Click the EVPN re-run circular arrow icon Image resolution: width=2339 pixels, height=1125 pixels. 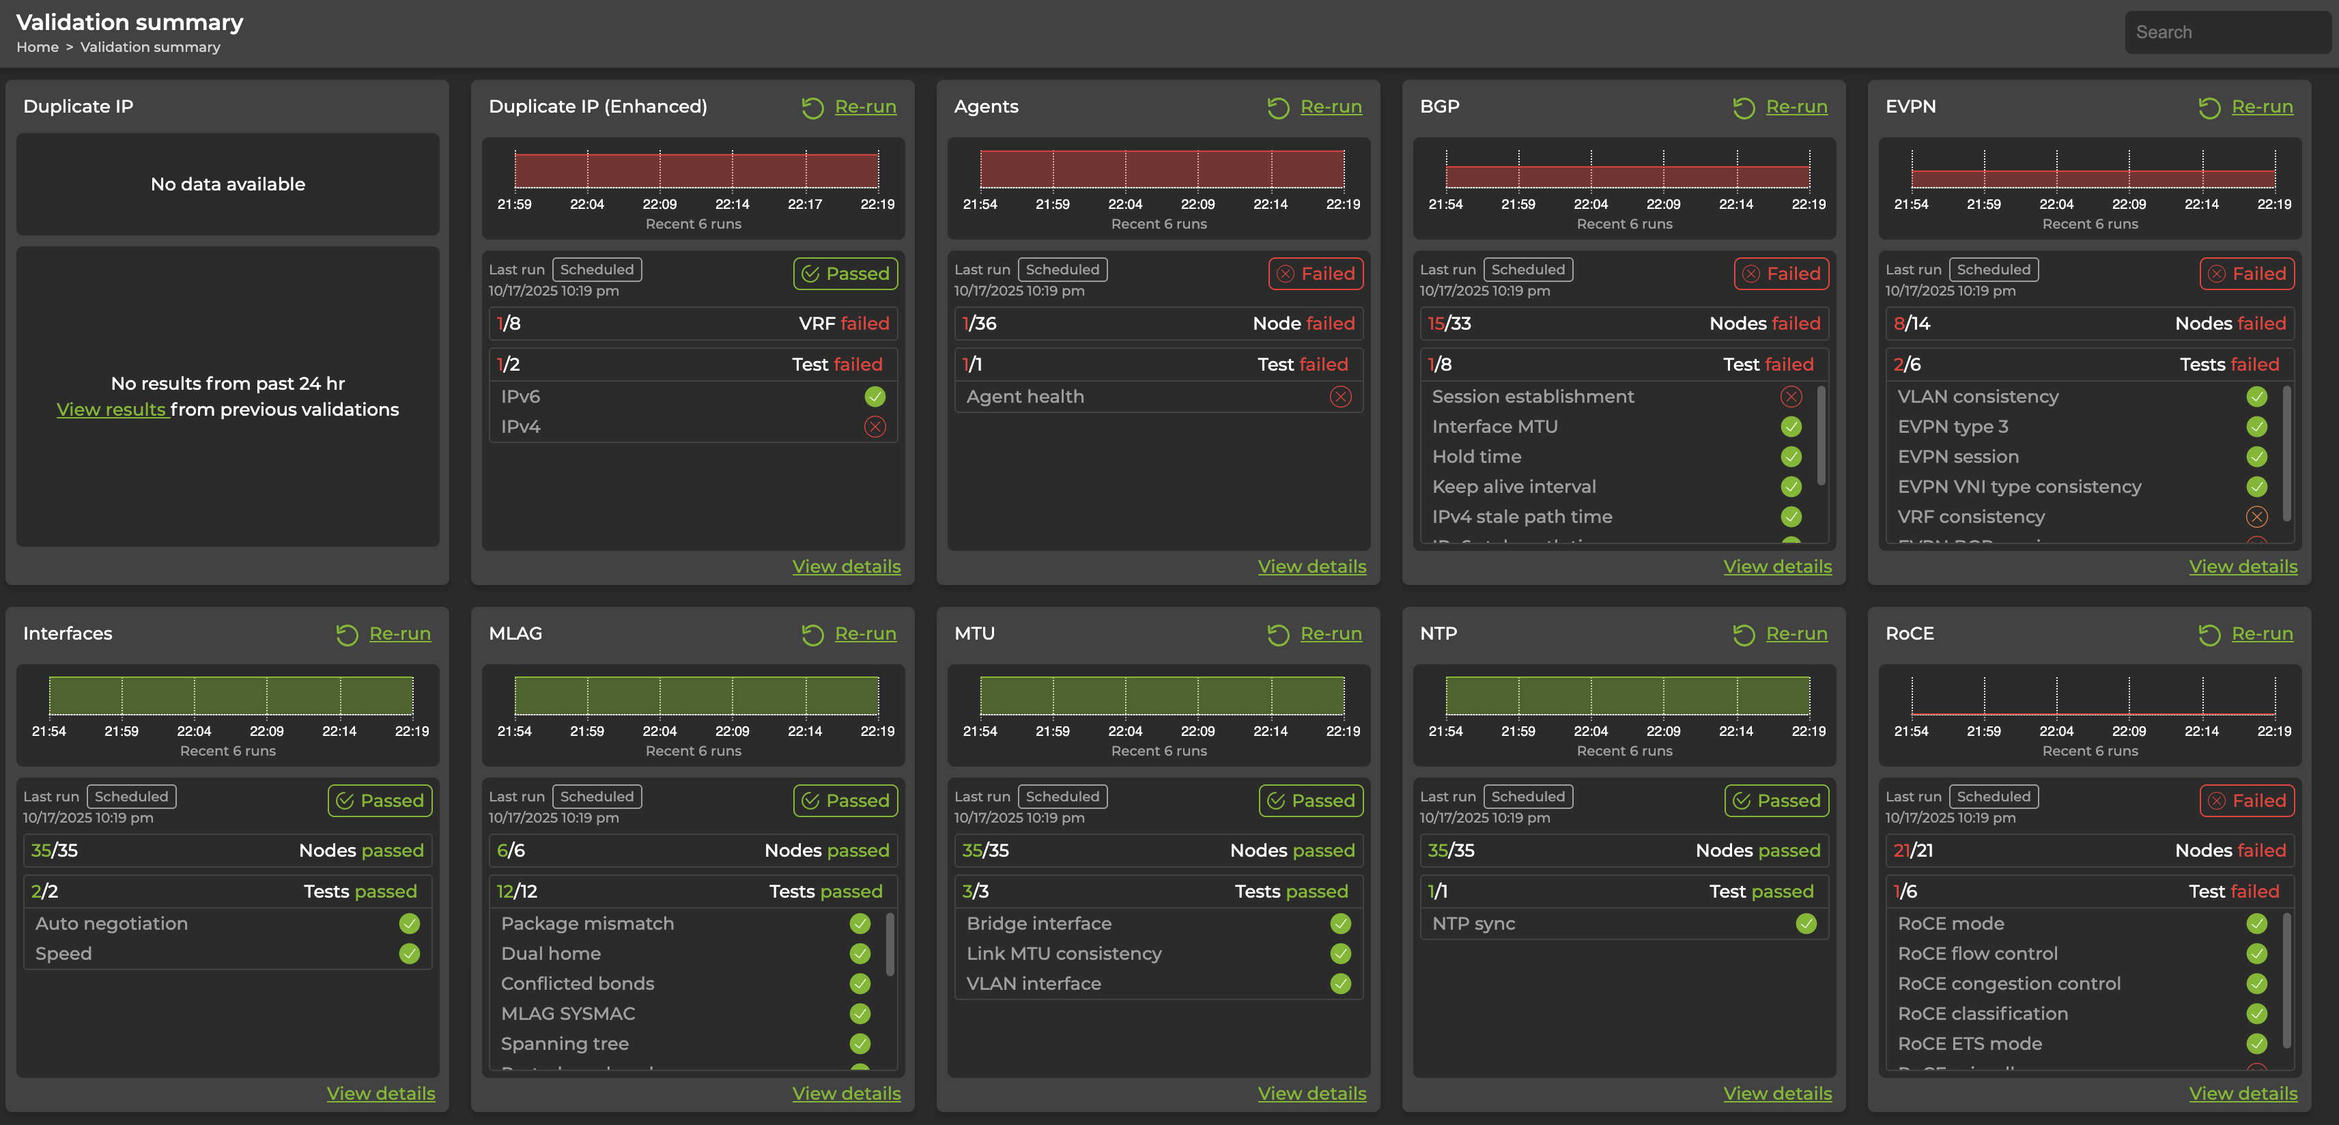click(x=2209, y=108)
